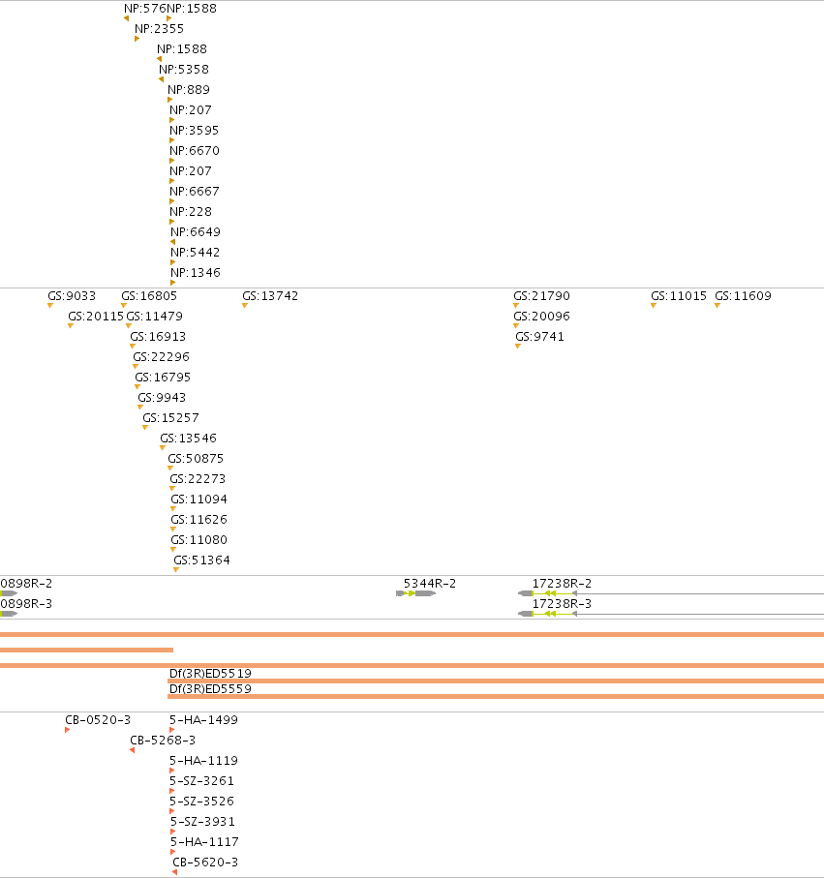Image resolution: width=824 pixels, height=878 pixels.
Task: Click the GS:9033 insertion label
Action: [x=72, y=295]
